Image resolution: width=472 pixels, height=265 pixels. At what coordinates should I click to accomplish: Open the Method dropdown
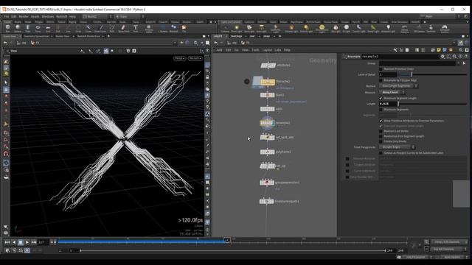398,86
